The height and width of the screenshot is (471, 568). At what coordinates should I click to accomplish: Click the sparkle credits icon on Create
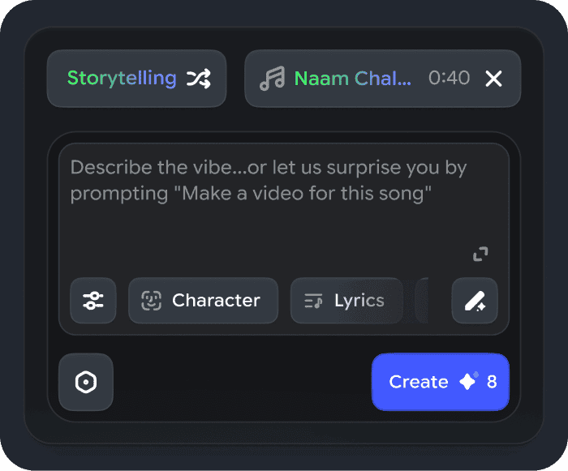coord(468,382)
